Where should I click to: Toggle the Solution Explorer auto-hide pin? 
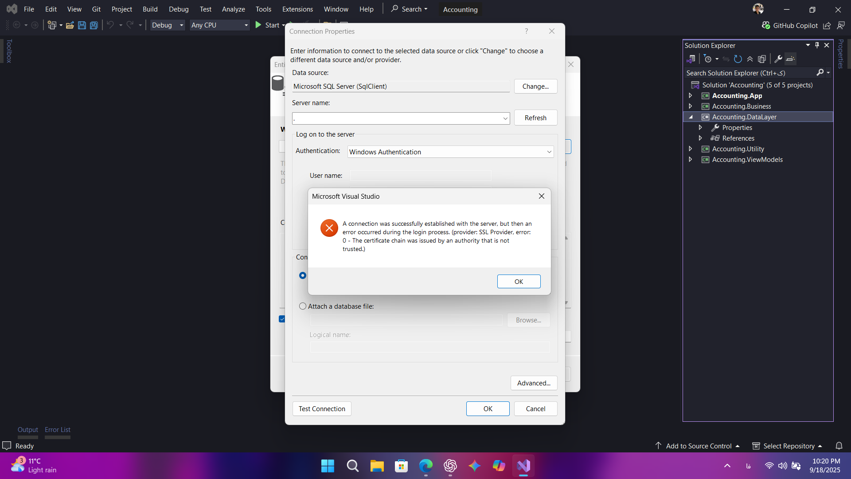817,45
